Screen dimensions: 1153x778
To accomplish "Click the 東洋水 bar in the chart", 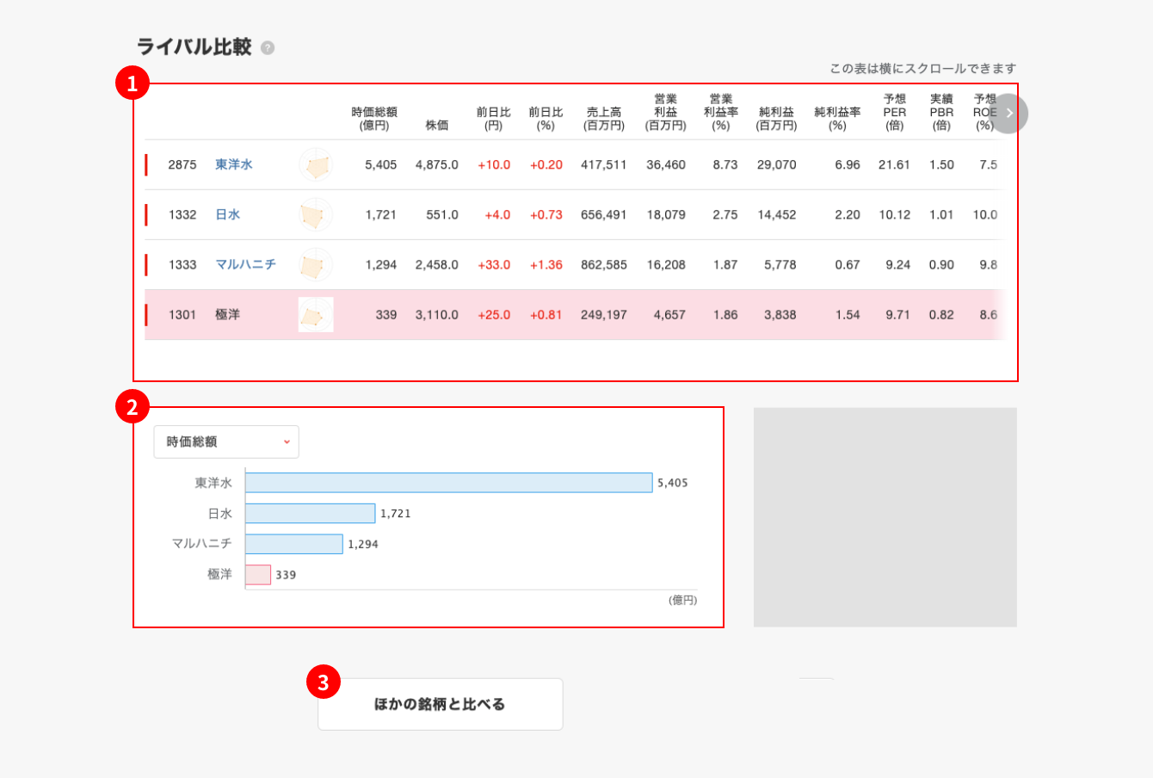I will coord(449,482).
